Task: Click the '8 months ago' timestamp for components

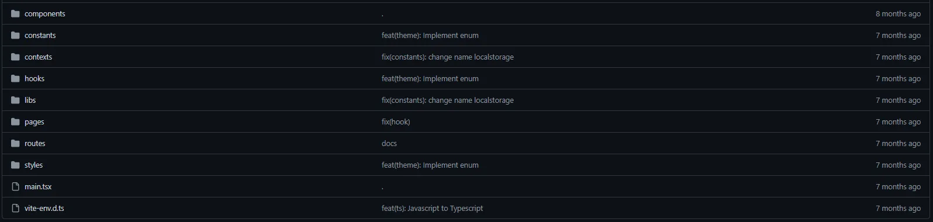Action: (x=898, y=13)
